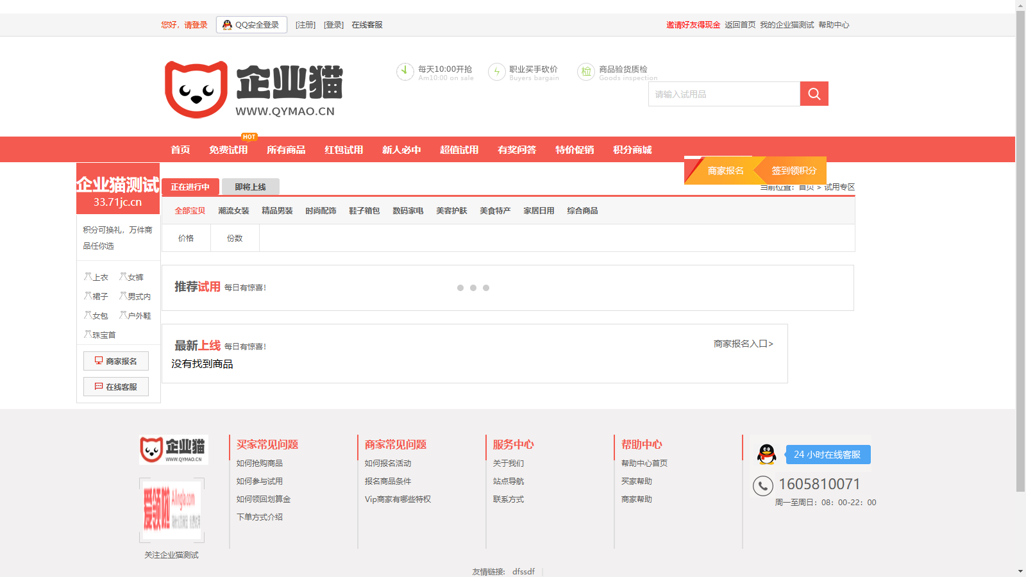Filter by 潮流女装 category
The height and width of the screenshot is (577, 1026).
(233, 210)
